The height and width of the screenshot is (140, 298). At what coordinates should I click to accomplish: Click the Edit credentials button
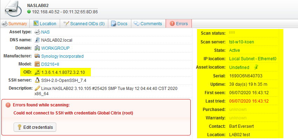point(35,127)
